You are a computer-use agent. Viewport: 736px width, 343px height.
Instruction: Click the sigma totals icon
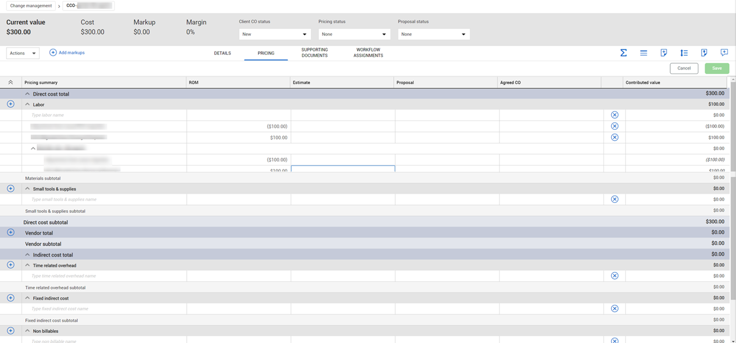click(623, 53)
